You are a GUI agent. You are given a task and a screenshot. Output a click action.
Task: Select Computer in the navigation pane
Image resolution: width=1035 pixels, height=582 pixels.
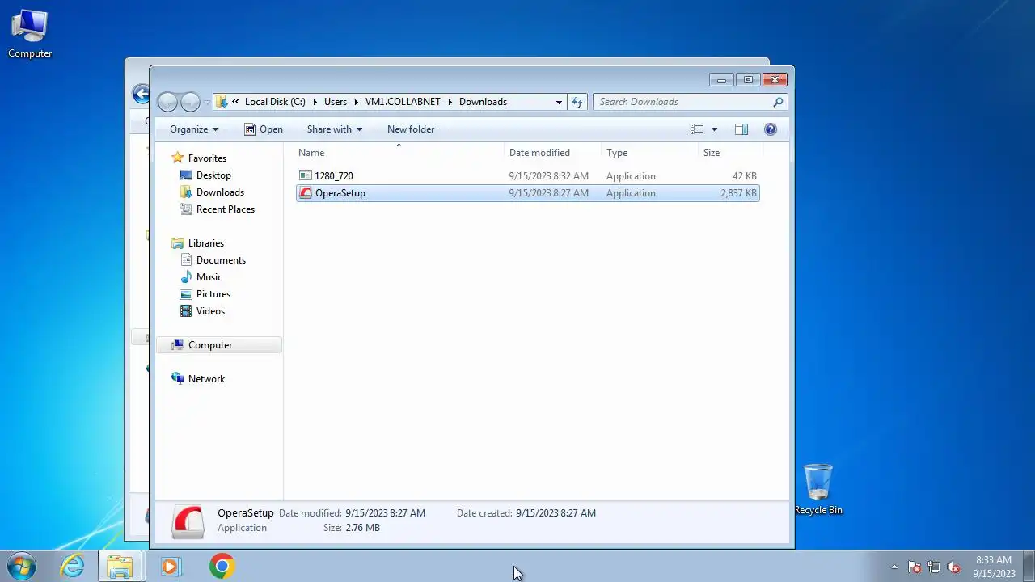210,345
